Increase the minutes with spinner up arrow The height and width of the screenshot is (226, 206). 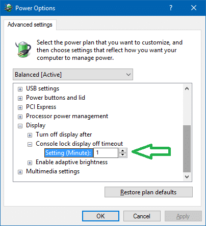tap(122, 151)
